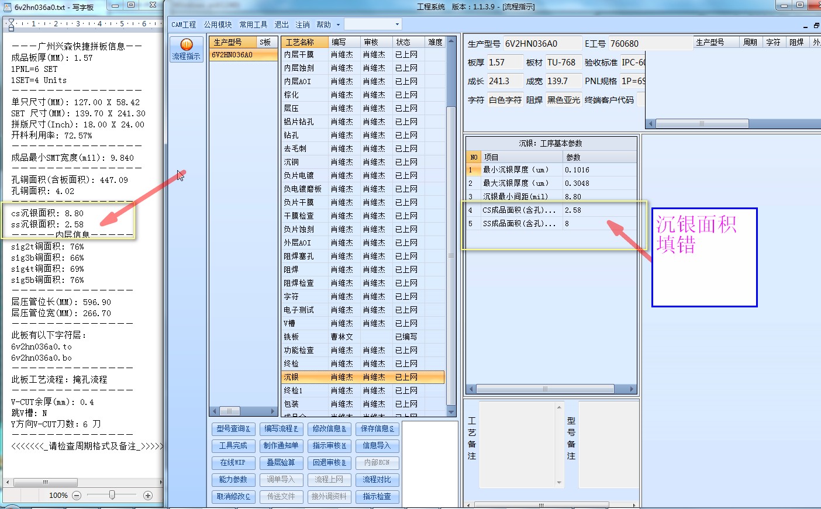The height and width of the screenshot is (509, 821).
Task: Select the 沉银 row in the process list
Action: [363, 377]
